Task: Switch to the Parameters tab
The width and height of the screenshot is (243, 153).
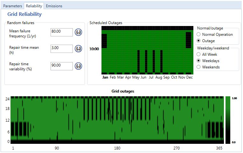Action: (x=13, y=6)
